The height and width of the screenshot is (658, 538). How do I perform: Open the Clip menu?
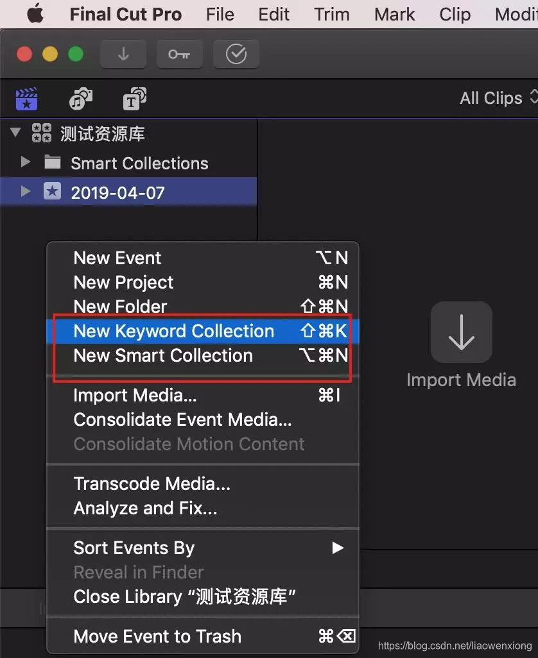pyautogui.click(x=455, y=14)
